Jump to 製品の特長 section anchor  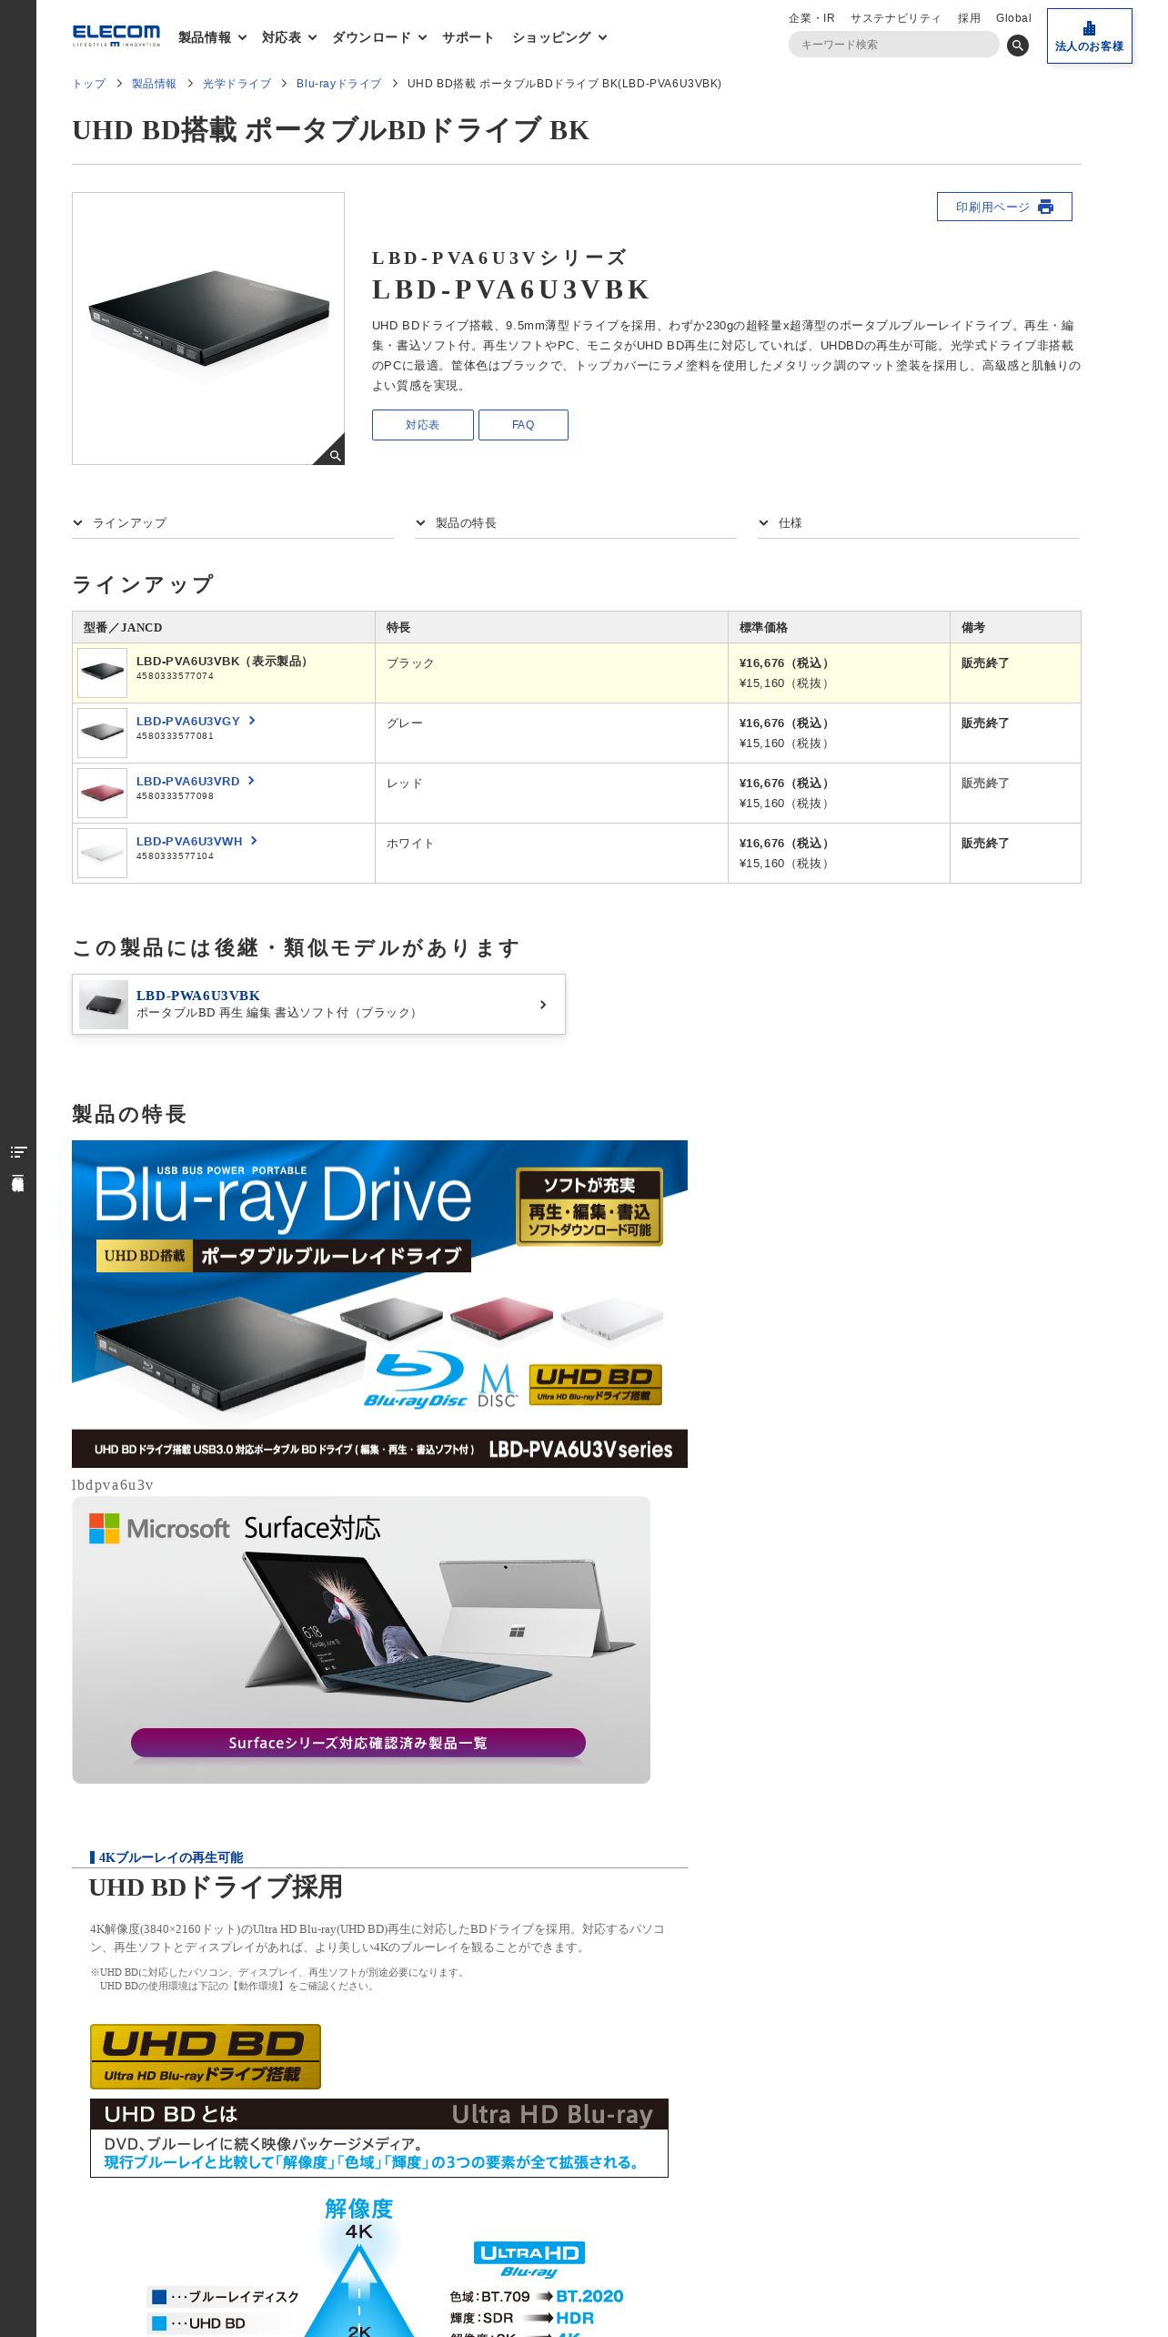(x=576, y=523)
